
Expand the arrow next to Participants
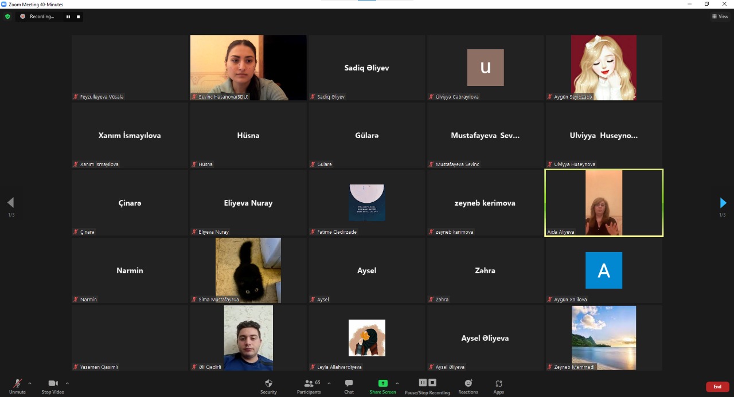click(x=329, y=383)
